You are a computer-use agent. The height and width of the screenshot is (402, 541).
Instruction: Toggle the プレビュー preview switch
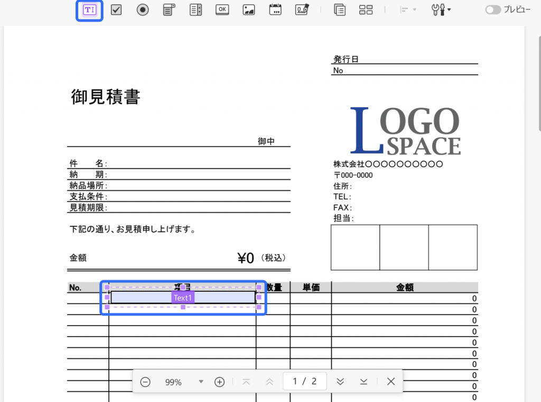[x=493, y=9]
